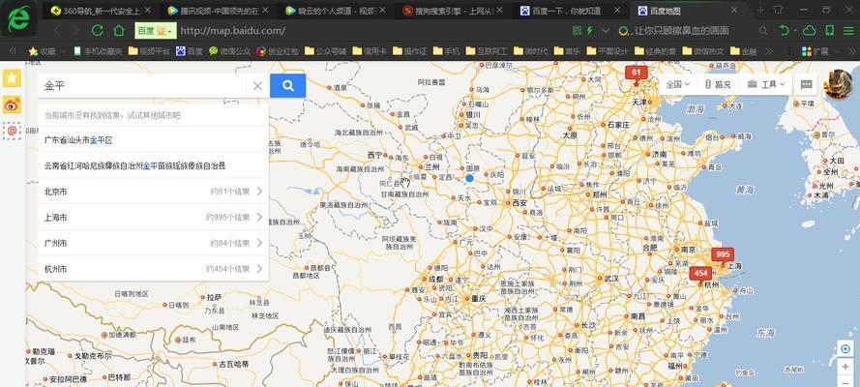The height and width of the screenshot is (387, 860).
Task: Toggle the green lightning speed mode icon
Action: 590,31
